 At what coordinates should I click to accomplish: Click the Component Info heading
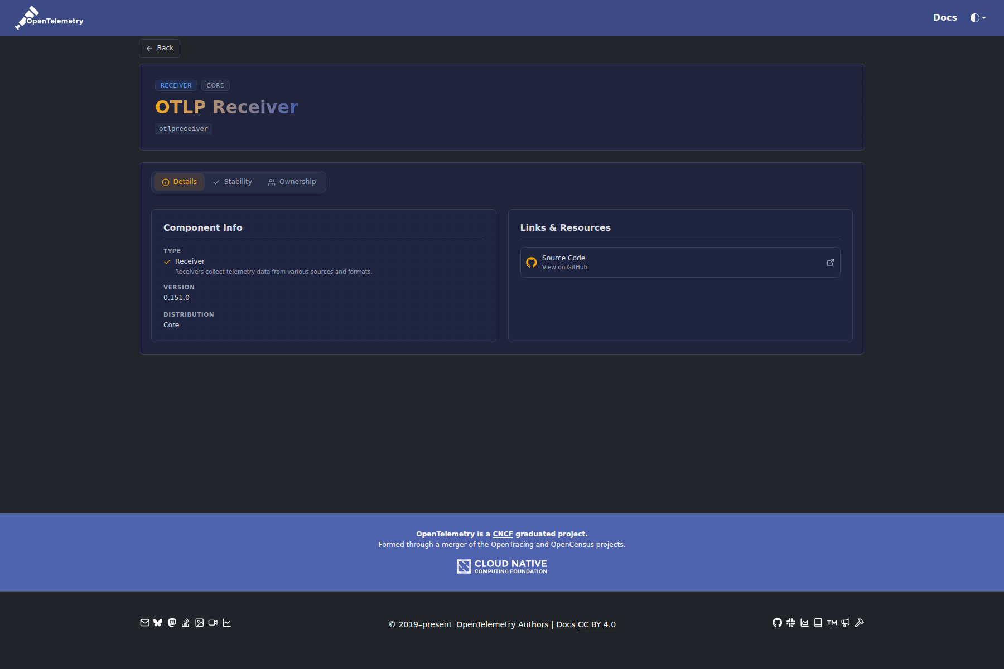coord(203,227)
